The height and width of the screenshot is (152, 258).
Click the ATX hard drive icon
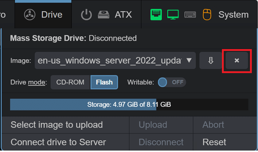pyautogui.click(x=103, y=15)
